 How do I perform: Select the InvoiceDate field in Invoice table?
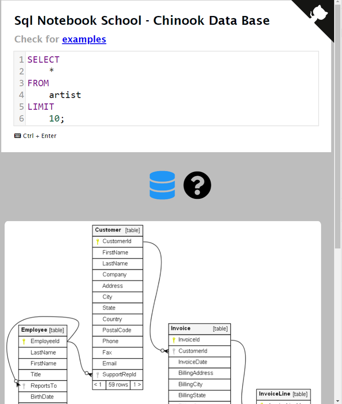point(199,362)
